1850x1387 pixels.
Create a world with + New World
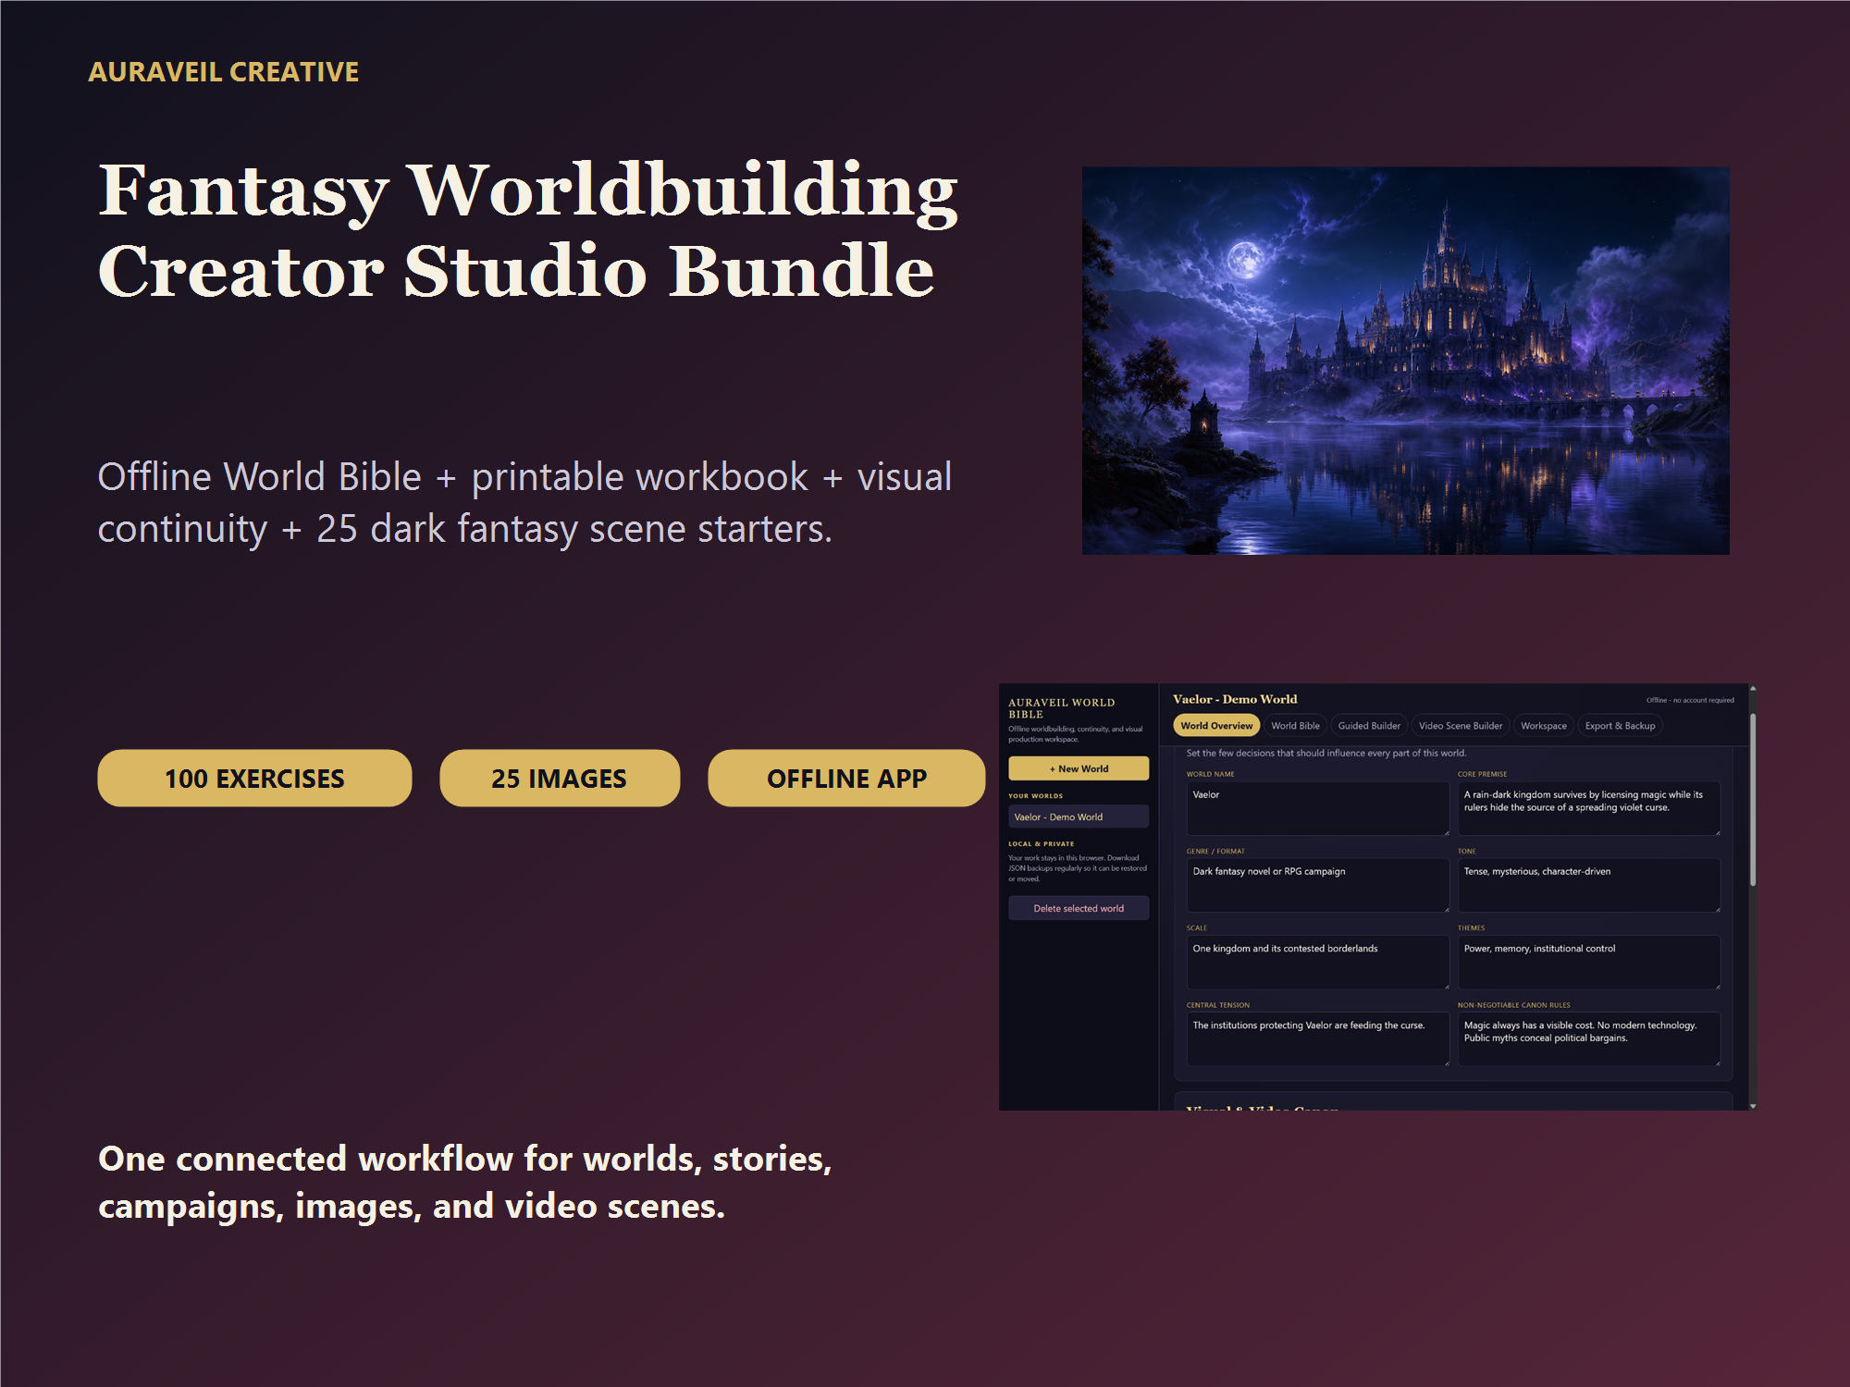pyautogui.click(x=1079, y=768)
